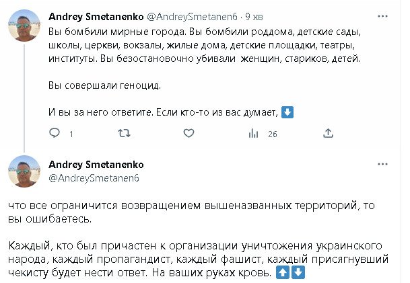Click the down arrow emoji in first tweet
The image size is (410, 283).
[286, 112]
